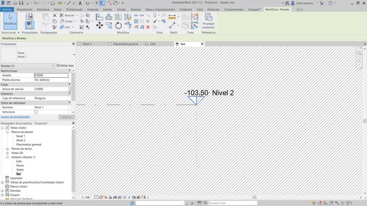The height and width of the screenshot is (206, 367).
Task: Click the Propiedades palette ribbon icon
Action: (x=30, y=25)
